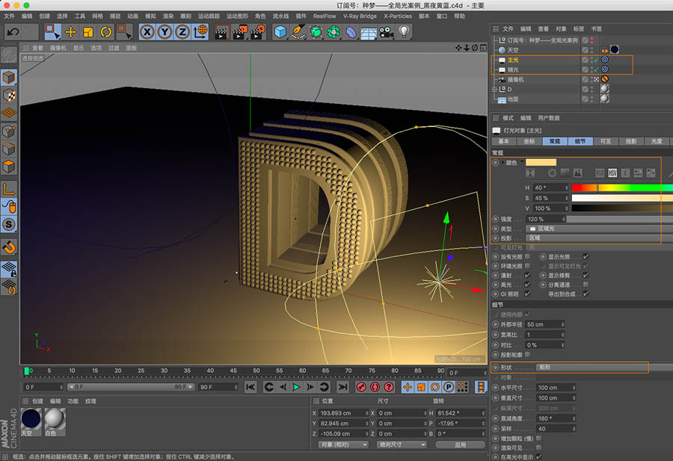
Task: Click the Floor environment icon
Action: point(369,32)
